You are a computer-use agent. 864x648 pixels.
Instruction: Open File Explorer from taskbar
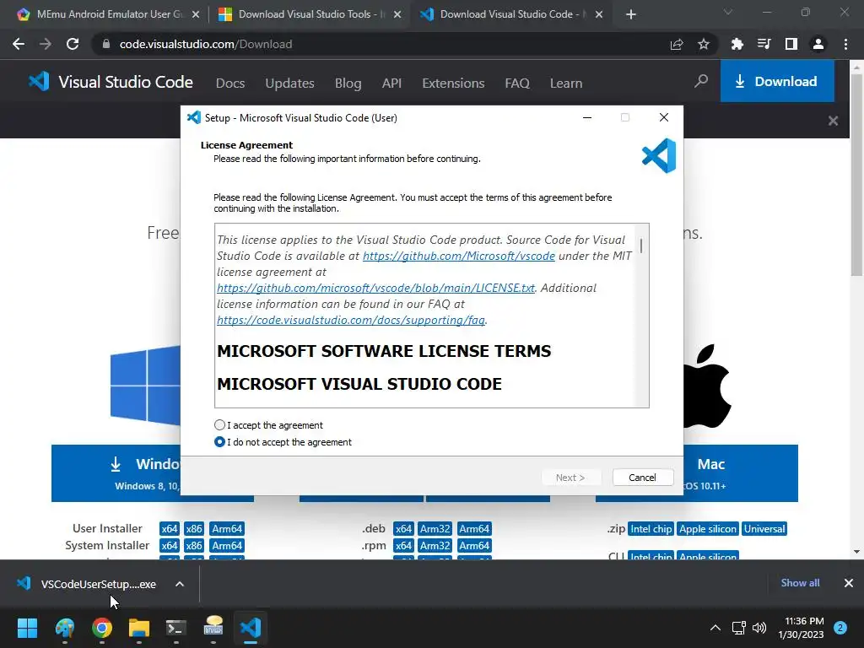139,628
